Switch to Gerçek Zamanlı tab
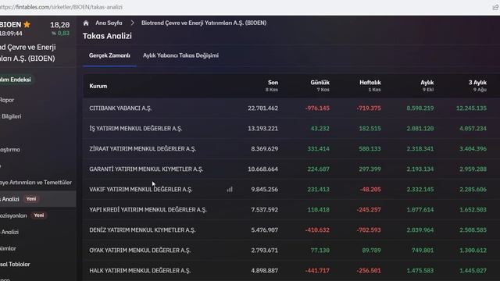Image resolution: width=500 pixels, height=281 pixels. coord(109,55)
